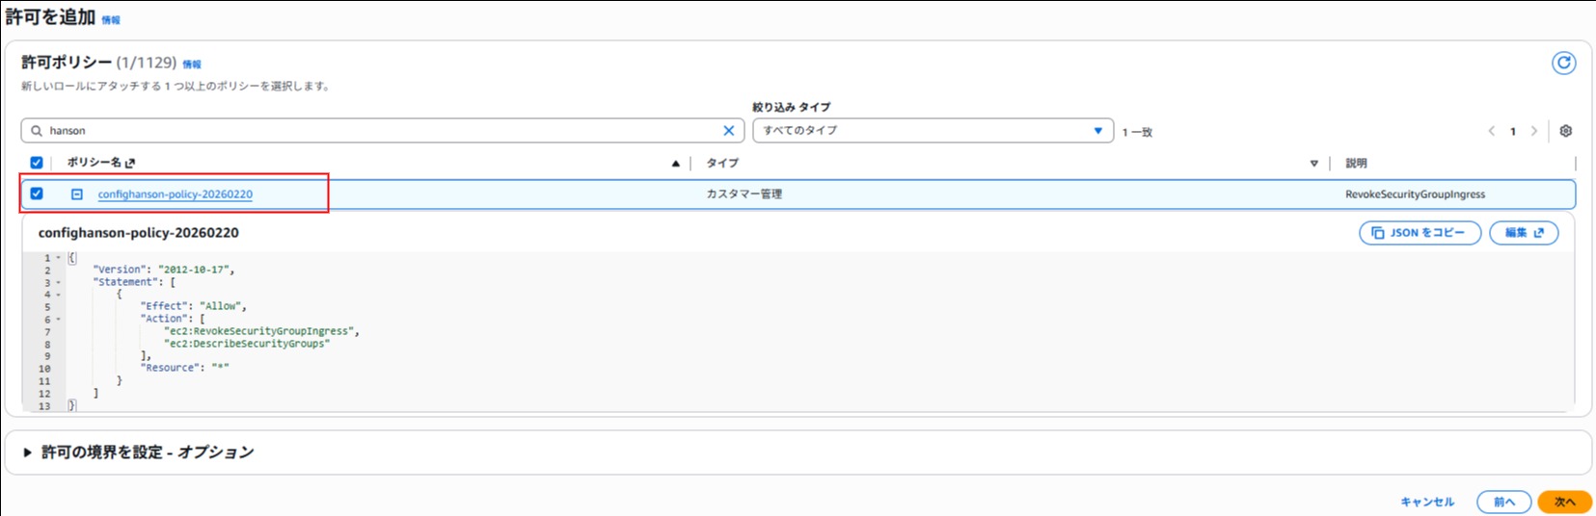The height and width of the screenshot is (516, 1596).
Task: Click the 編集 button
Action: click(x=1523, y=233)
